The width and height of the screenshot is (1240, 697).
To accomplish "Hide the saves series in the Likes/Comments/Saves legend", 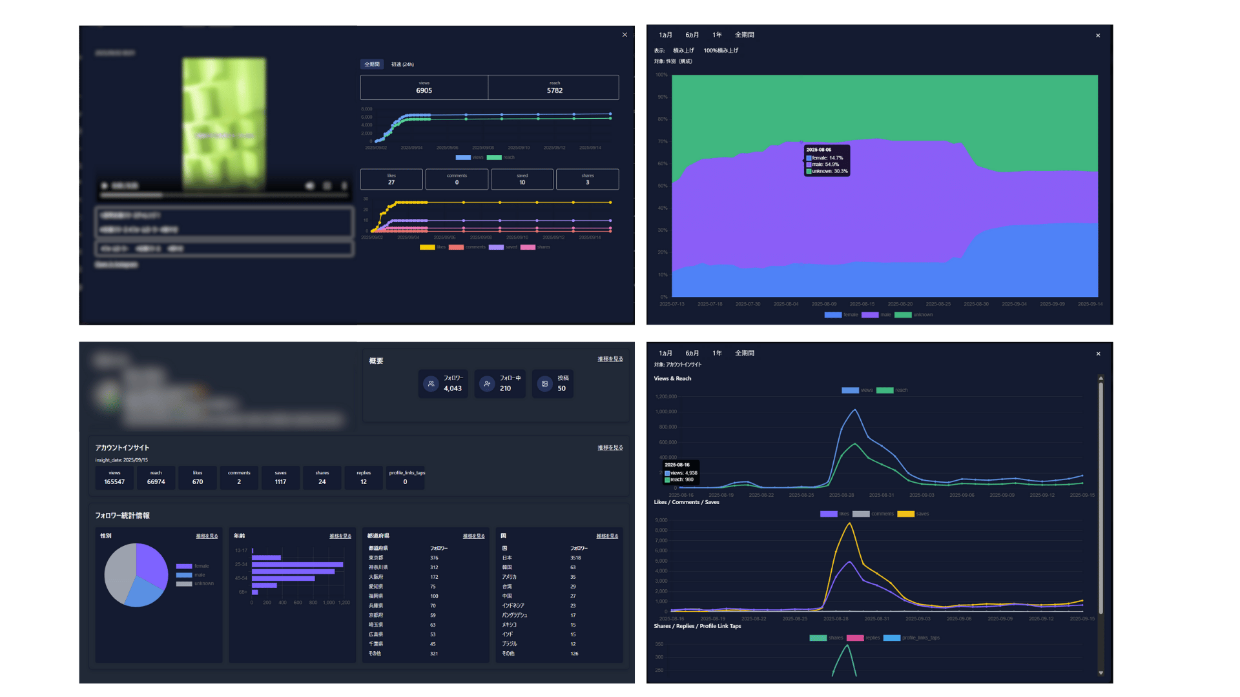I will coord(913,514).
